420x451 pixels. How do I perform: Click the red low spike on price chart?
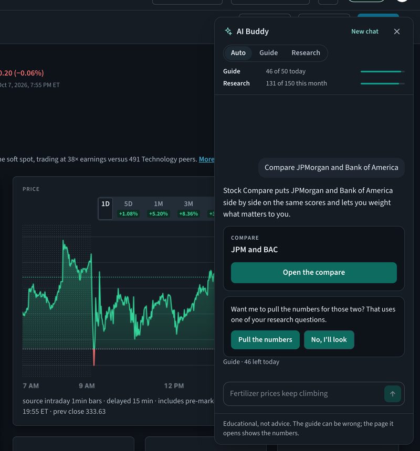tap(94, 357)
